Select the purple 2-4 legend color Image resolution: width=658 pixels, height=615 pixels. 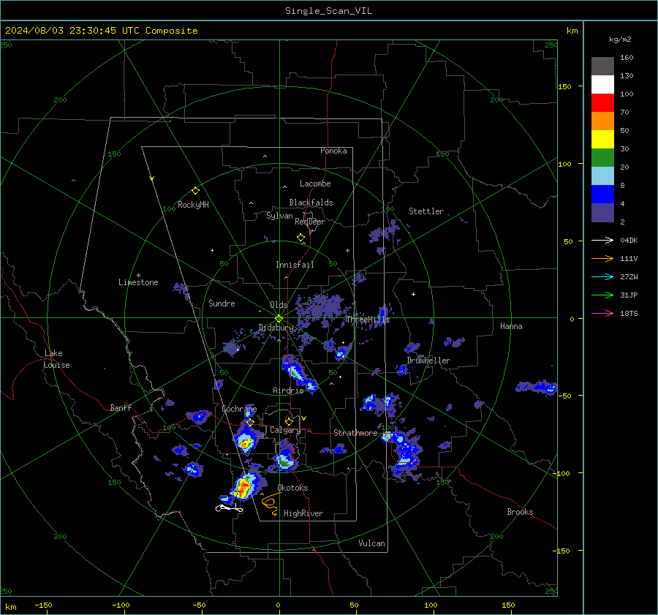602,212
